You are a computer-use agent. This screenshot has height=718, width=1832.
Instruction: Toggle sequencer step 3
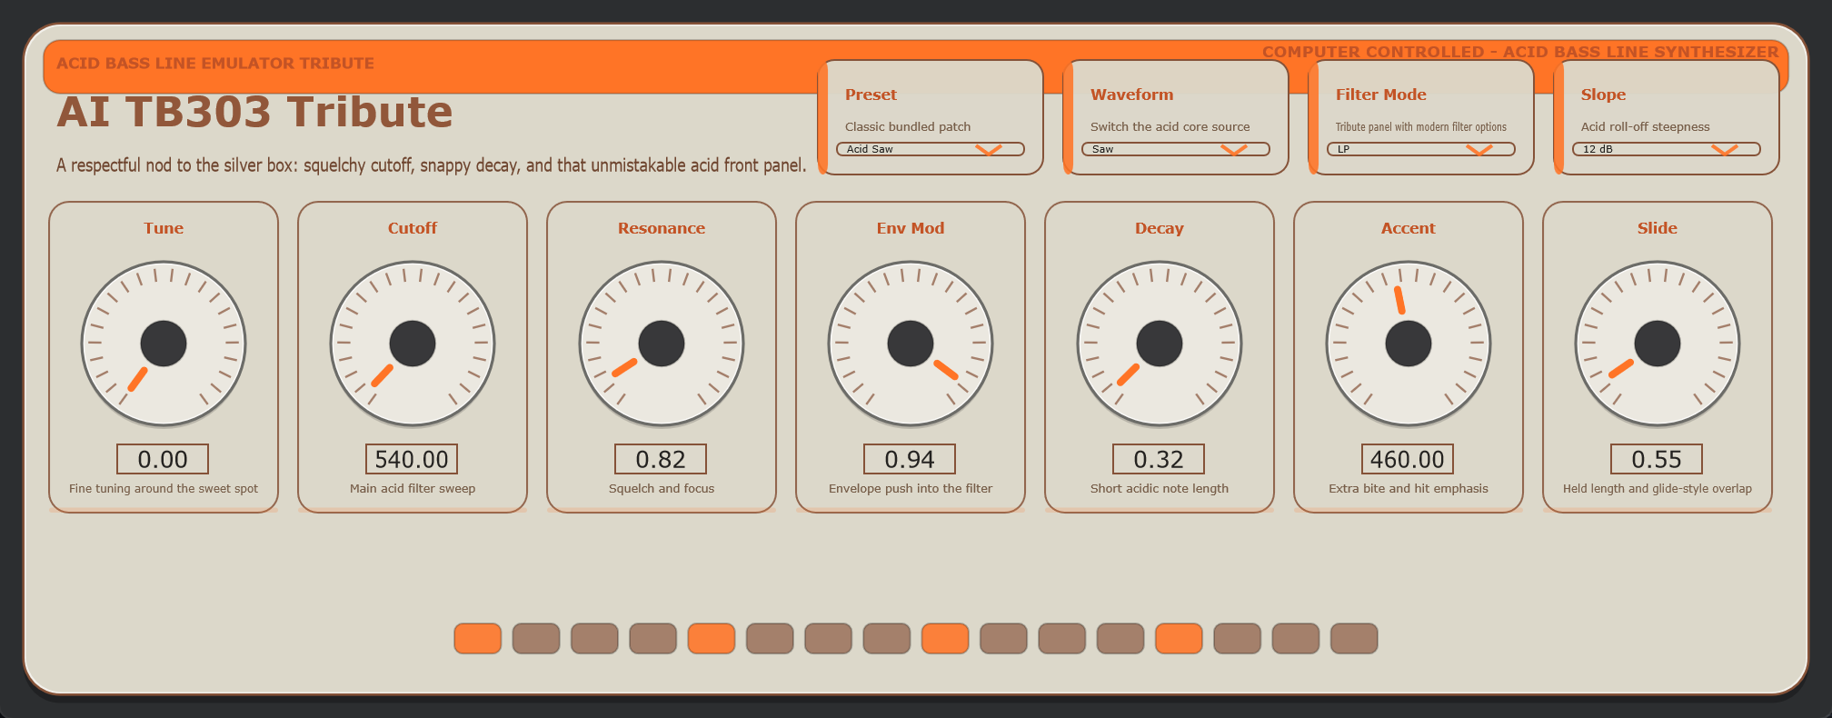594,638
